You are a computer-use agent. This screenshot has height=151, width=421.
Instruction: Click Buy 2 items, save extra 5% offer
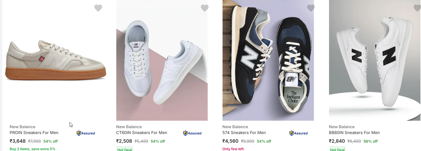point(32,149)
